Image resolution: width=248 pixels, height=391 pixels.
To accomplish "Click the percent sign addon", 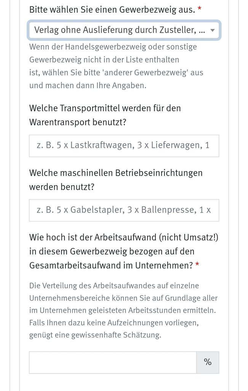I will coord(208,363).
